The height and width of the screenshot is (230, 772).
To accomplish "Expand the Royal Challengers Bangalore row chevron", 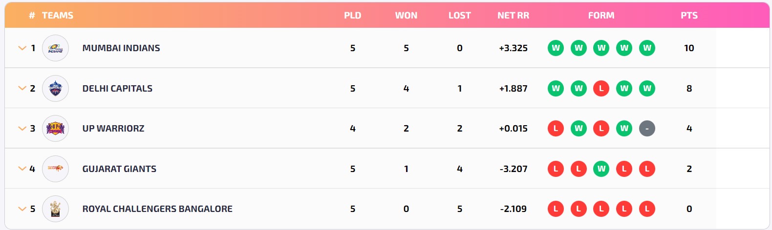I will pos(22,209).
